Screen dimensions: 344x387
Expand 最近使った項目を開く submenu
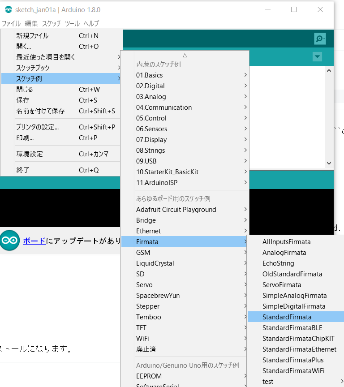61,57
